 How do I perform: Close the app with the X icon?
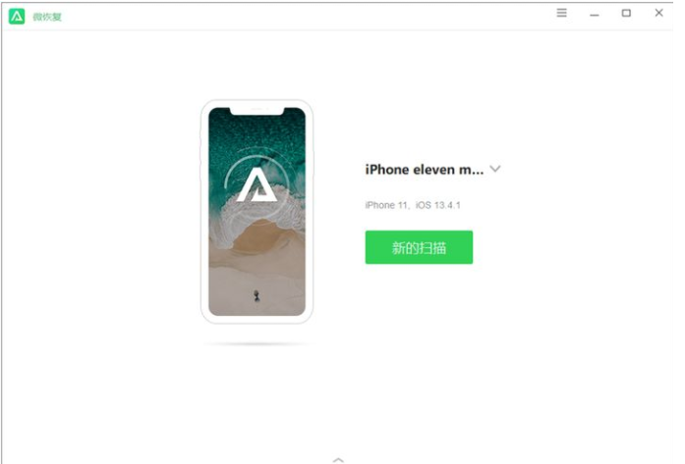[x=658, y=13]
